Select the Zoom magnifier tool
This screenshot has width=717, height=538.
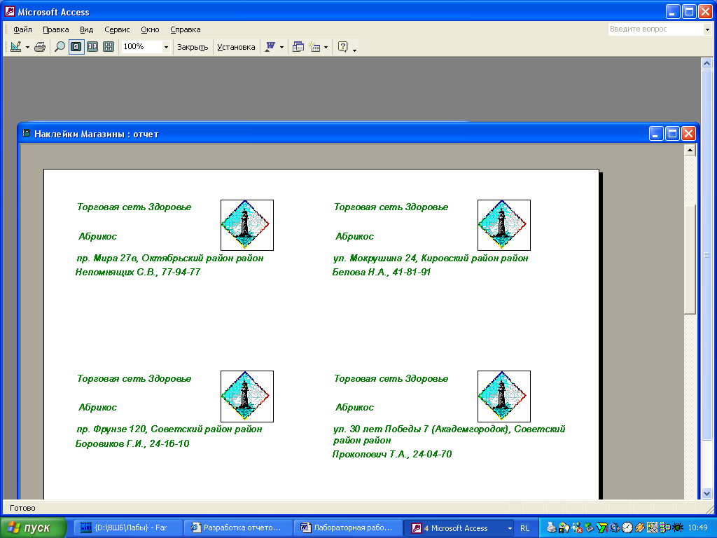click(x=60, y=47)
